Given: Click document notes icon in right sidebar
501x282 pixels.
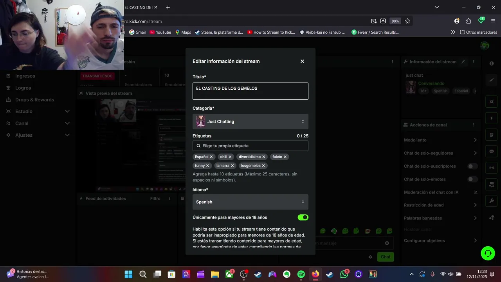Looking at the screenshot, I should coord(492,135).
